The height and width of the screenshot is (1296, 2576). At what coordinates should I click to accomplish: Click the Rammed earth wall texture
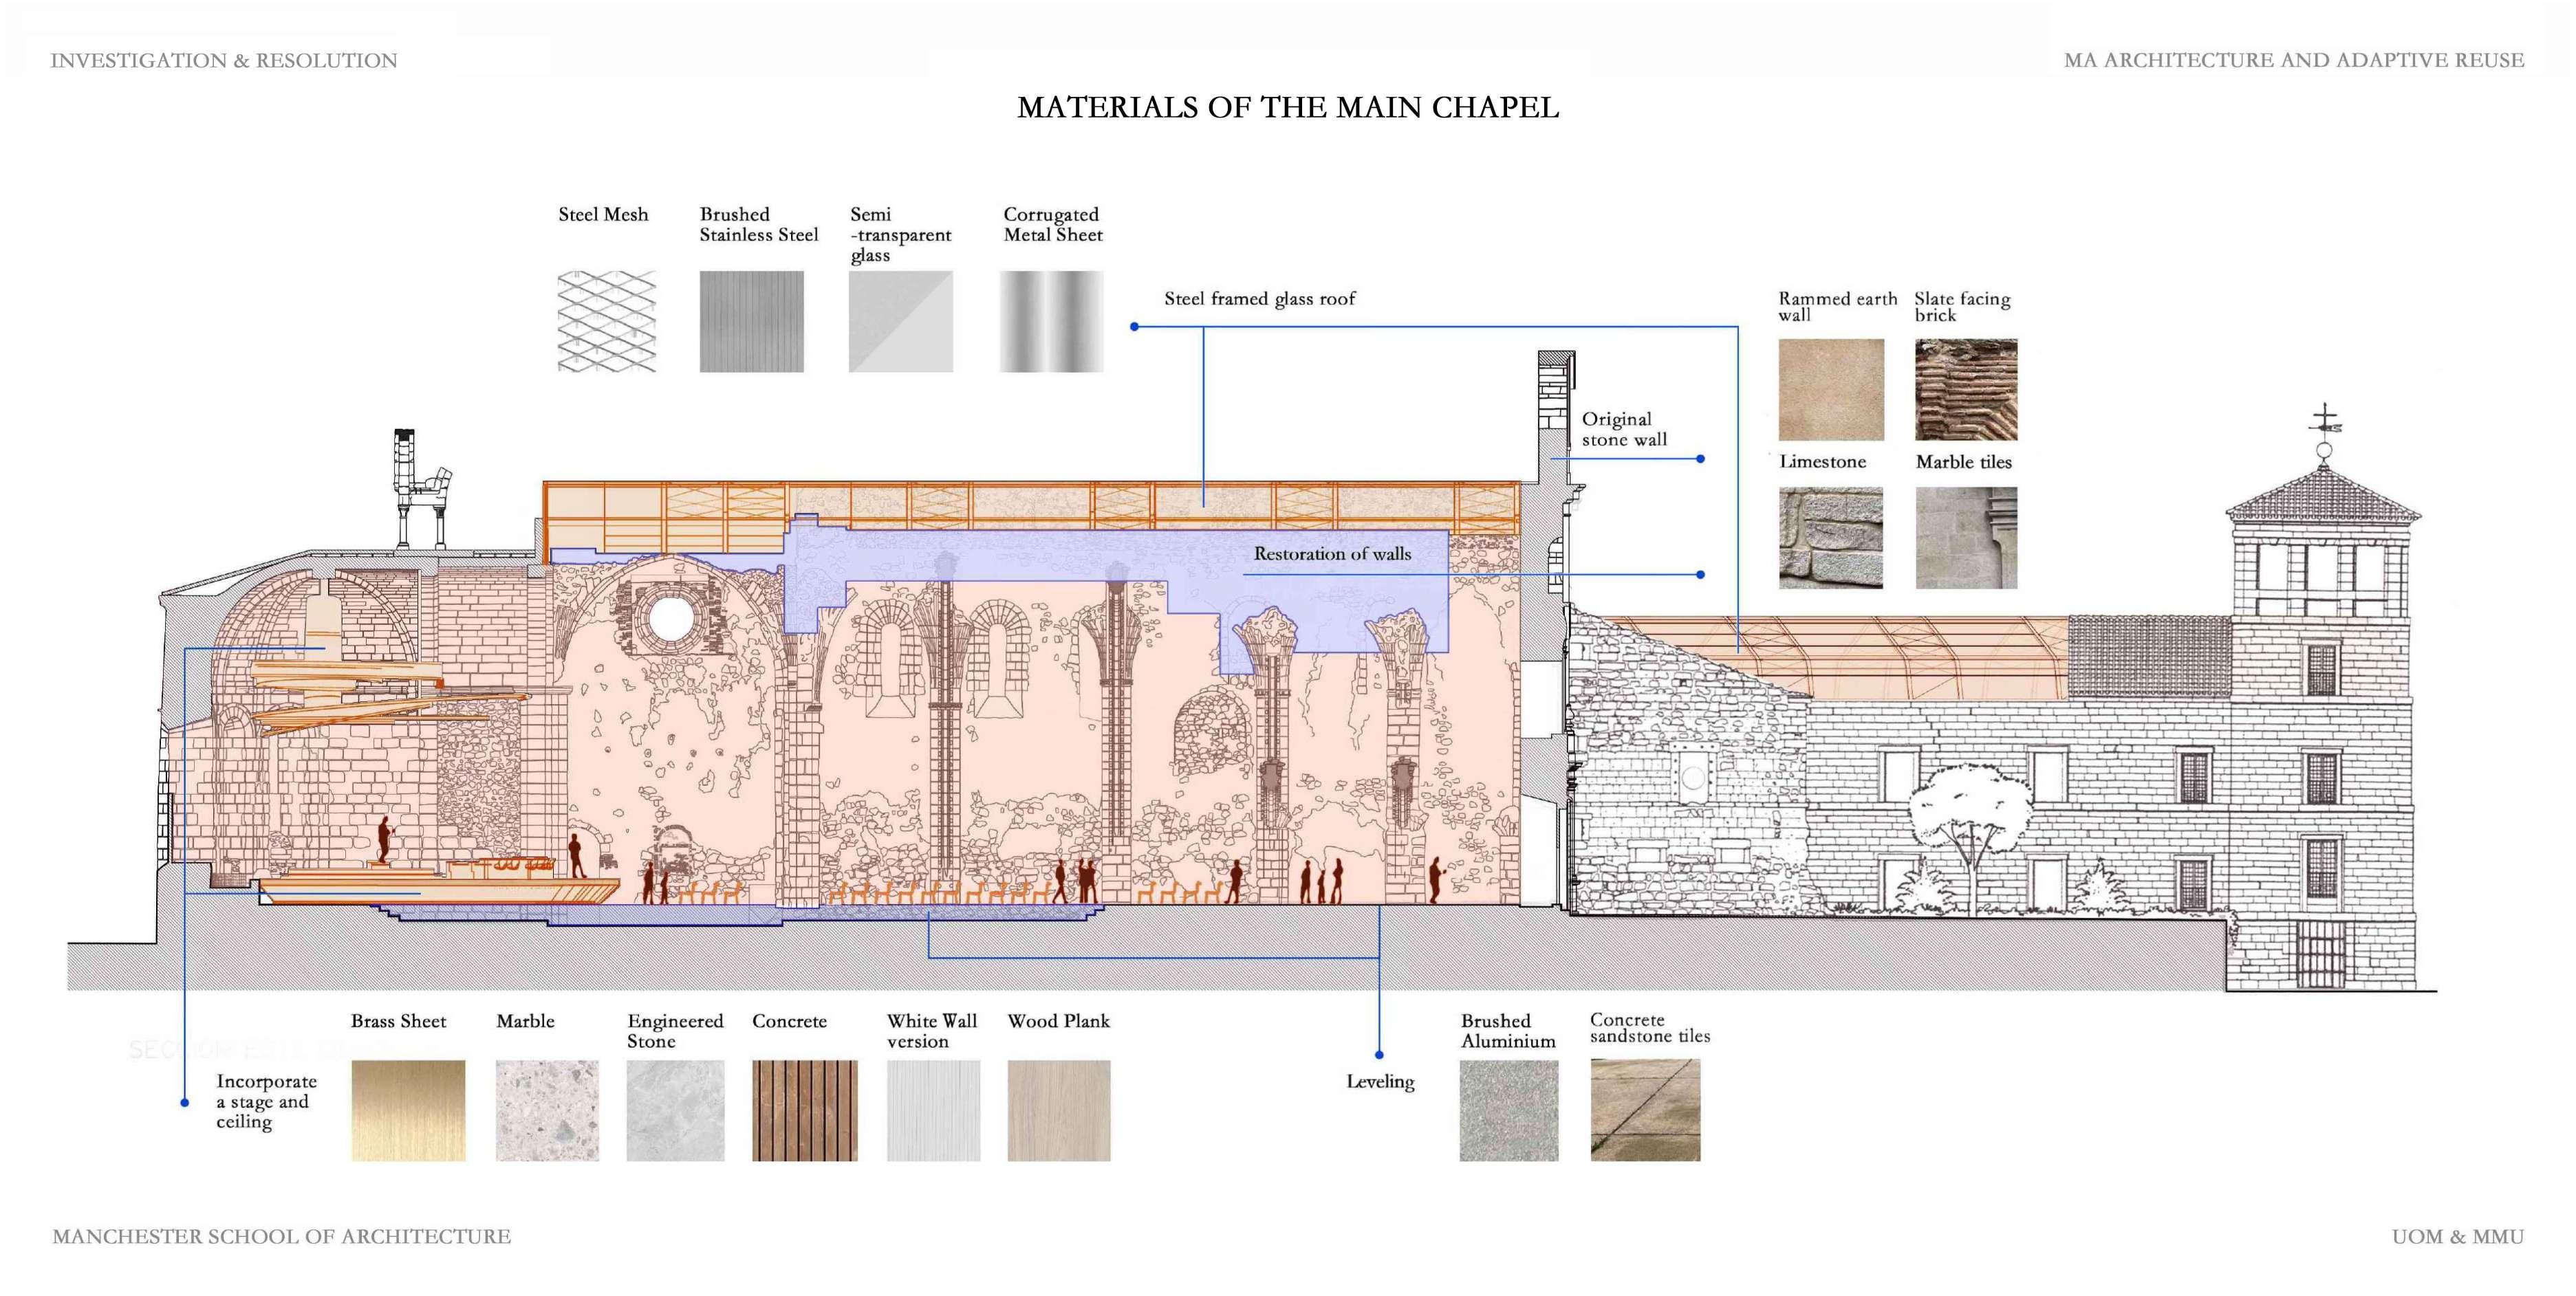1830,390
